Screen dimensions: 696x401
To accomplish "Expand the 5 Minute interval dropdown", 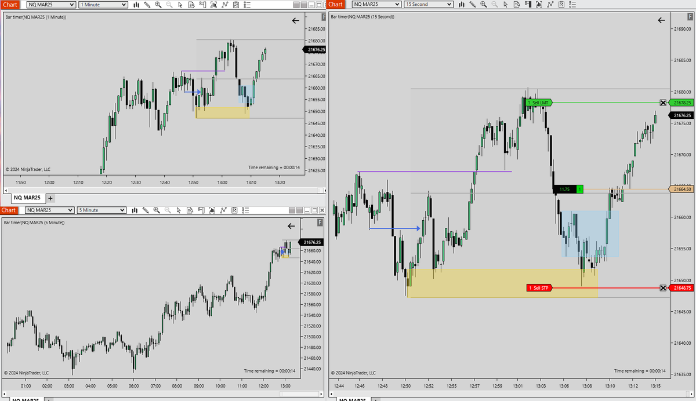I will pyautogui.click(x=101, y=210).
